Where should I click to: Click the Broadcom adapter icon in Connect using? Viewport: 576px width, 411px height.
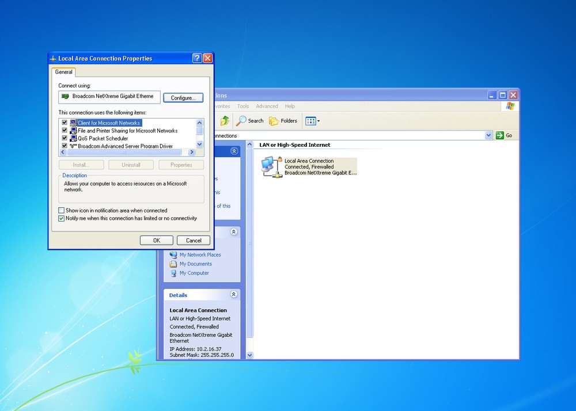pos(64,97)
